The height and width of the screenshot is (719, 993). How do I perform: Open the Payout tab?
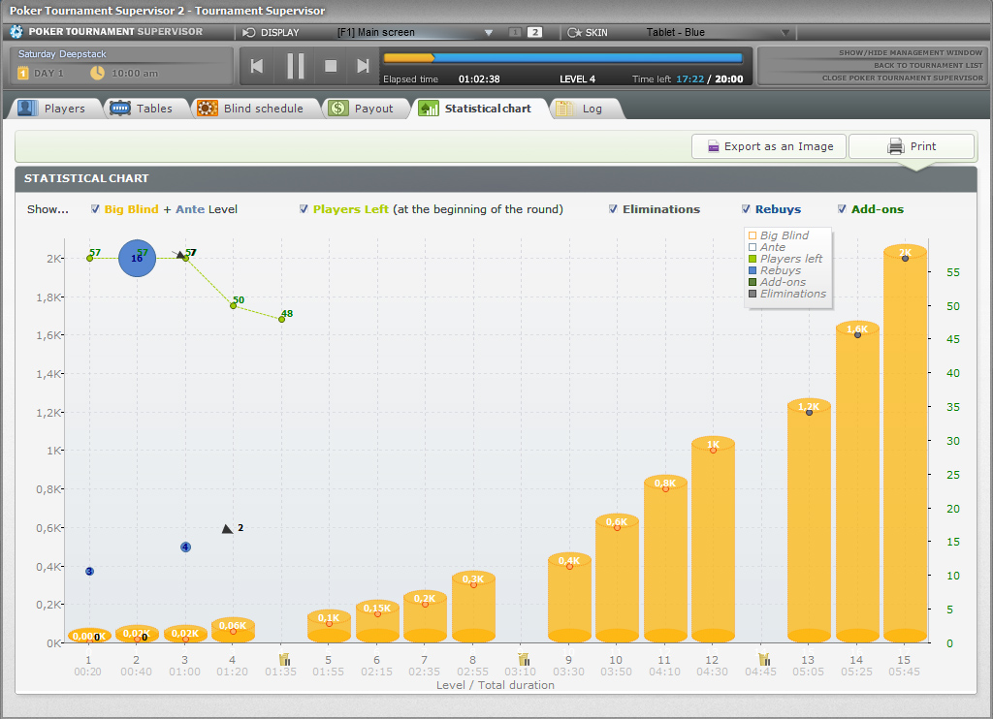pyautogui.click(x=363, y=109)
